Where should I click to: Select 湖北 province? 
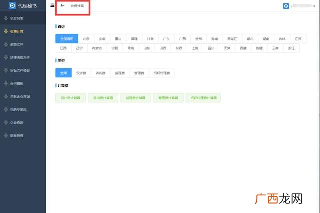point(250,39)
